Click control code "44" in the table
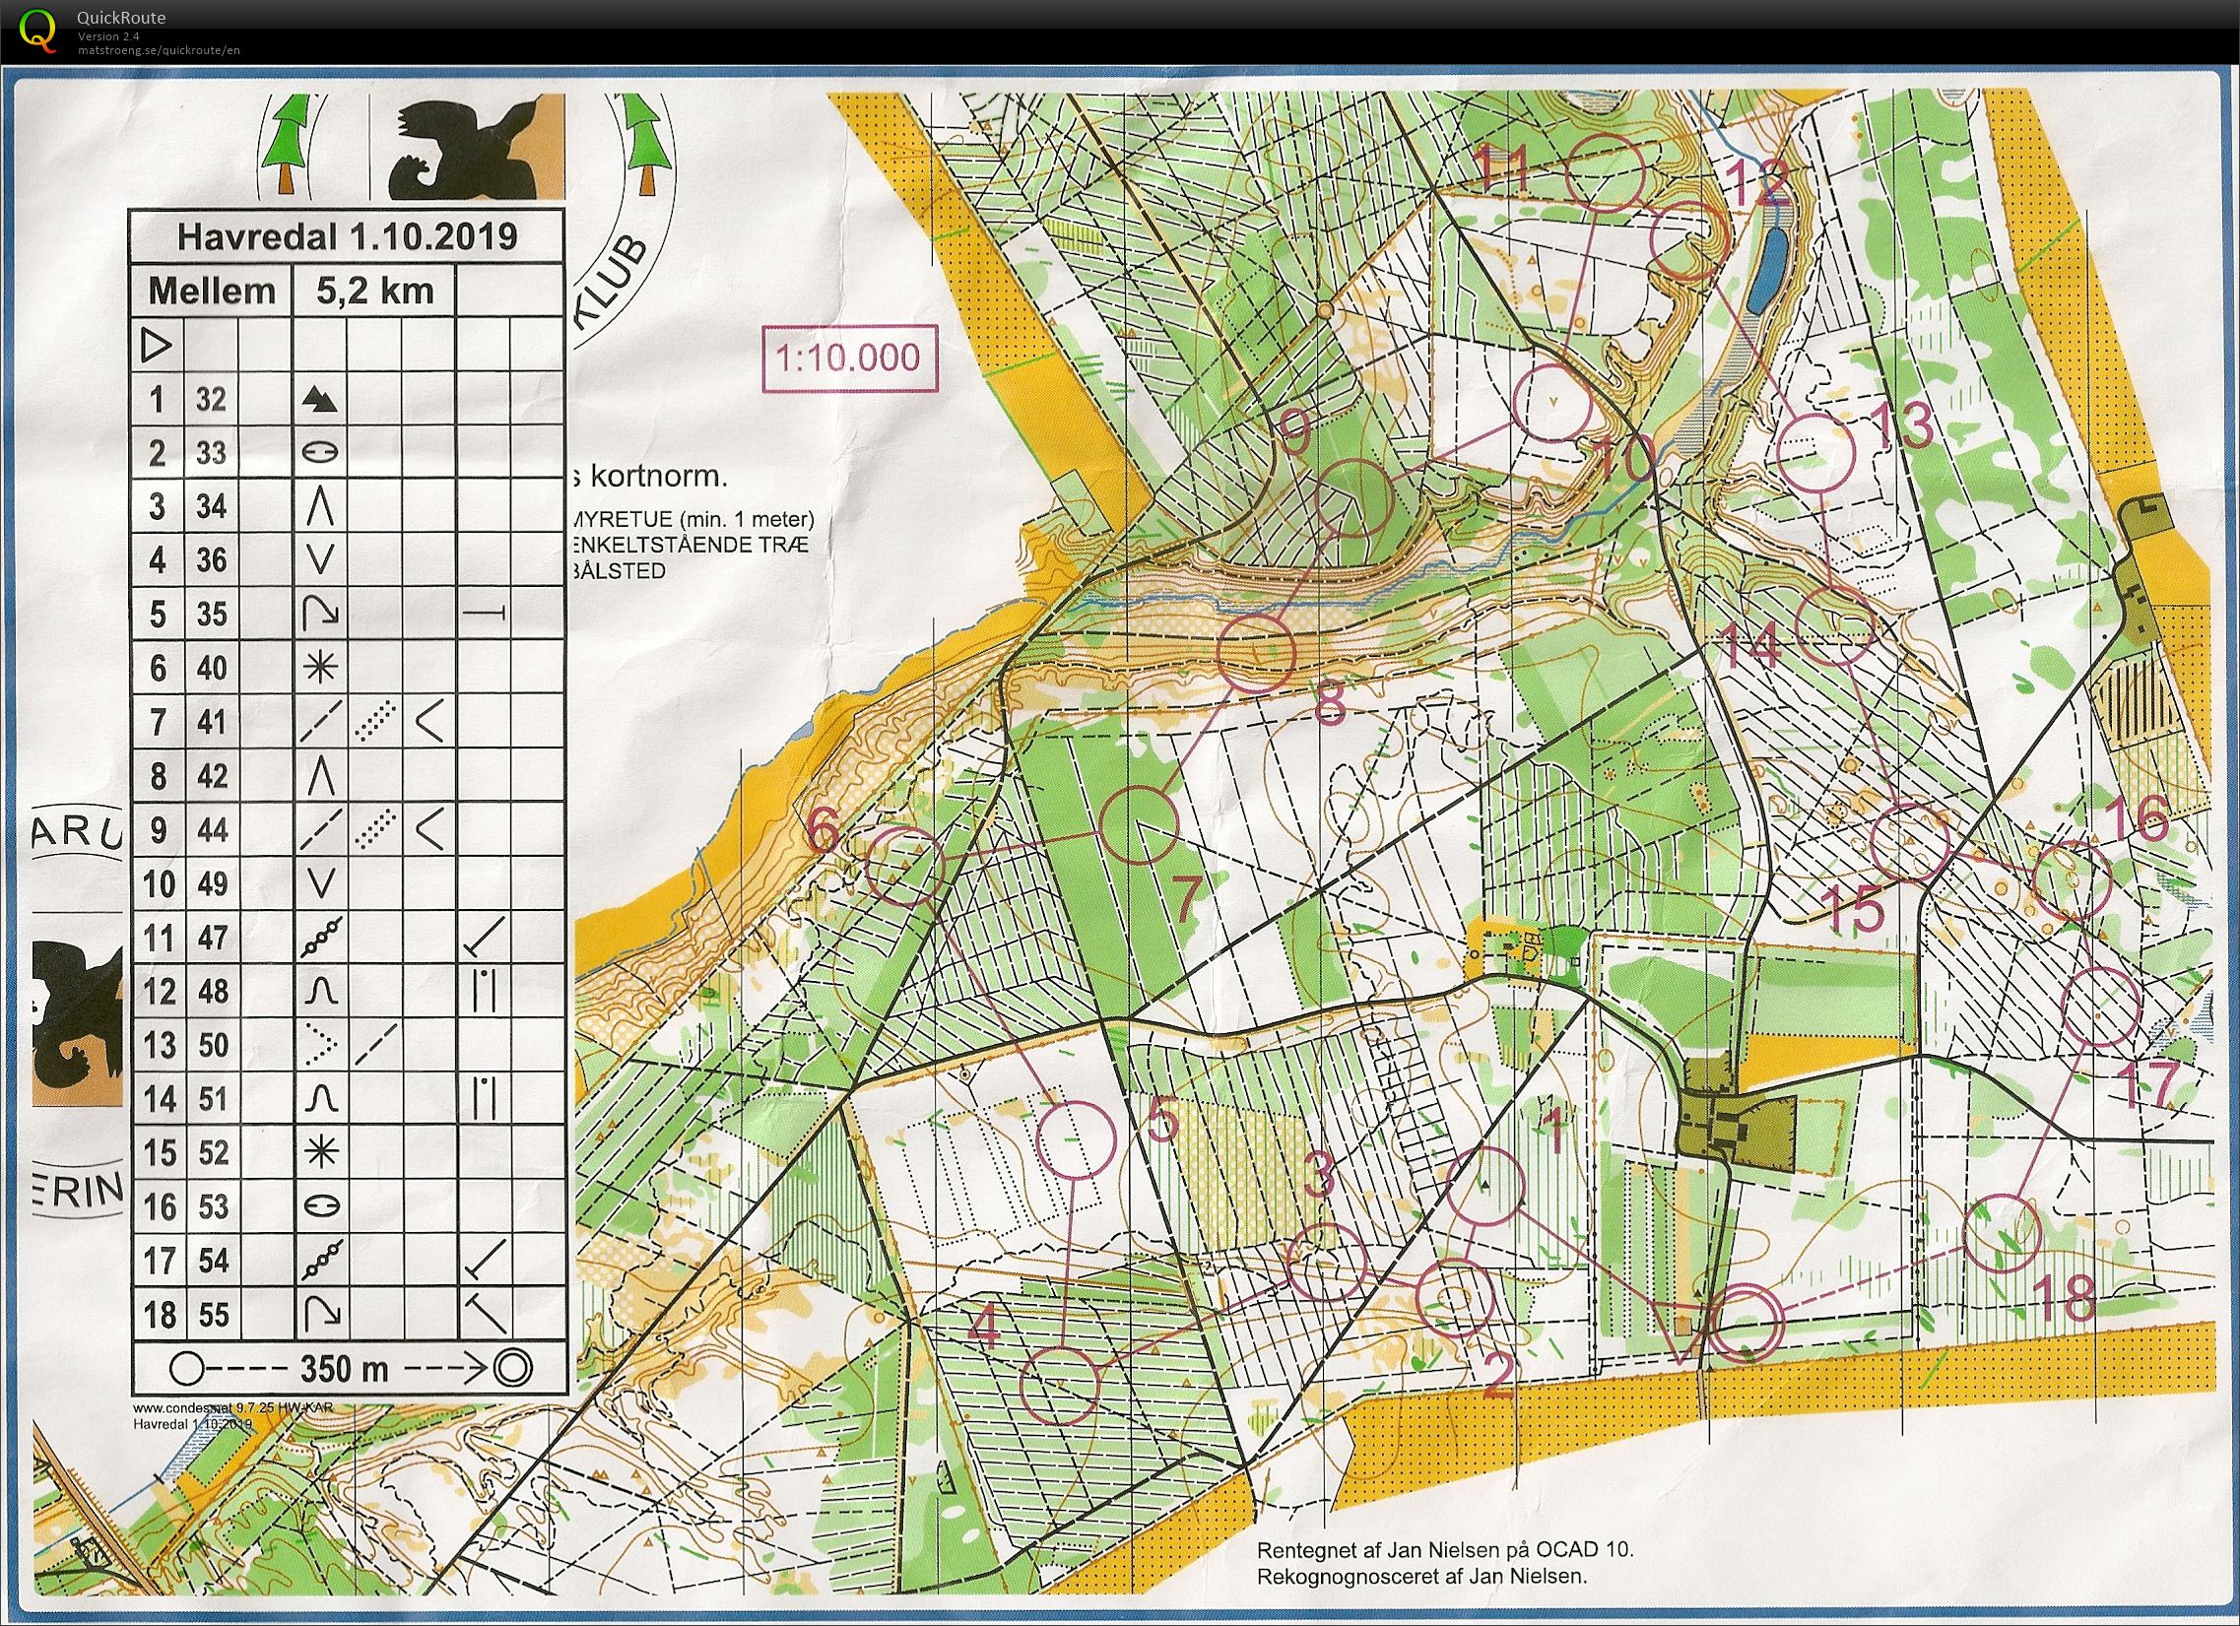2240x1626 pixels. pyautogui.click(x=211, y=829)
